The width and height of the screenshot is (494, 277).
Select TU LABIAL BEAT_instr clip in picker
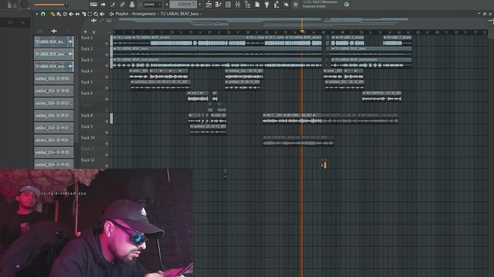(x=50, y=66)
